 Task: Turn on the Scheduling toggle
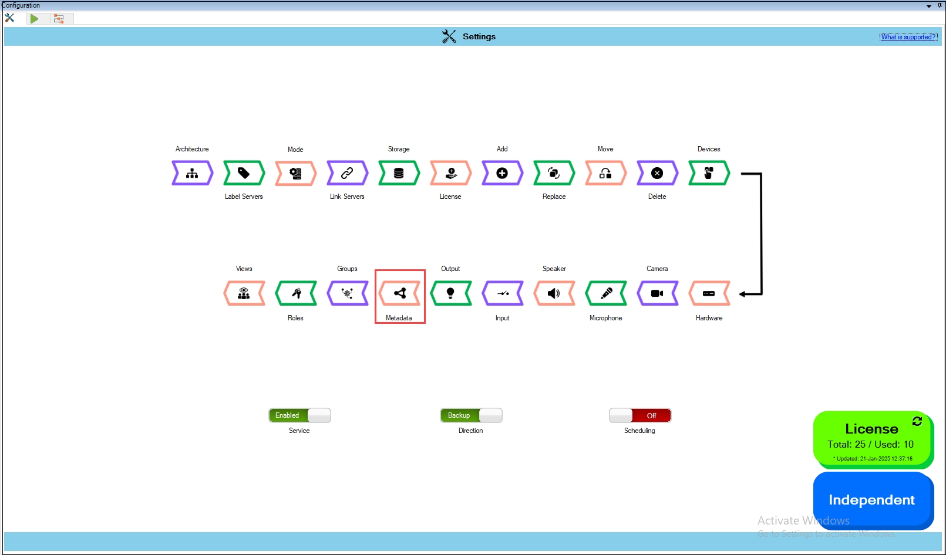pyautogui.click(x=639, y=415)
